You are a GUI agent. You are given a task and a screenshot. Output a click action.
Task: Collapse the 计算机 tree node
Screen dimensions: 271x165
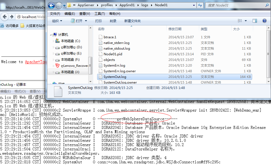[x=51, y=35]
